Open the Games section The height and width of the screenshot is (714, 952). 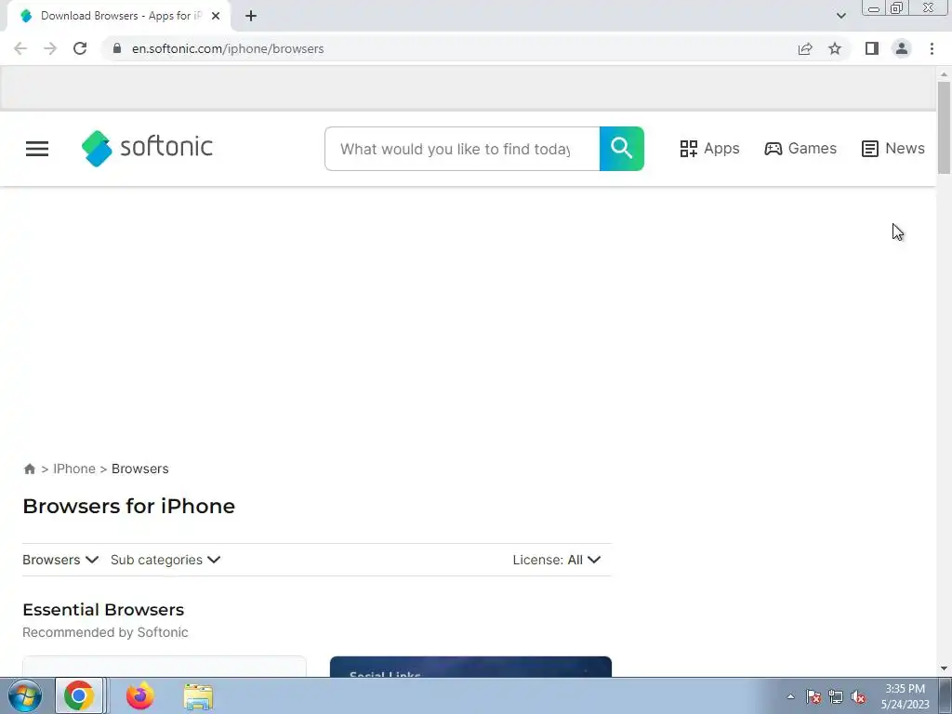pyautogui.click(x=800, y=148)
